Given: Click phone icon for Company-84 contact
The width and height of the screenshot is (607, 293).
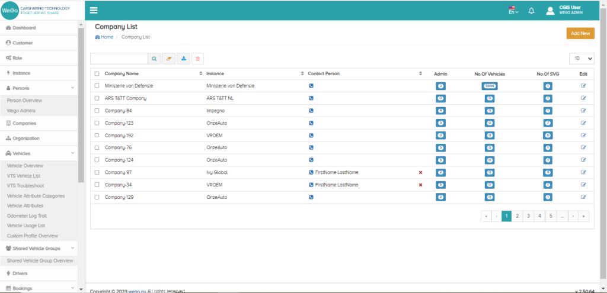Looking at the screenshot, I should (x=311, y=111).
